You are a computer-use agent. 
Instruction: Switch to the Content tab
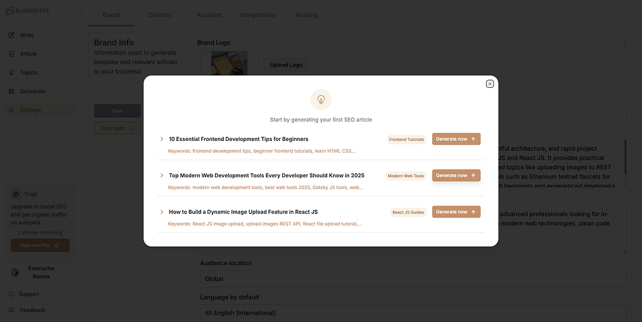160,15
